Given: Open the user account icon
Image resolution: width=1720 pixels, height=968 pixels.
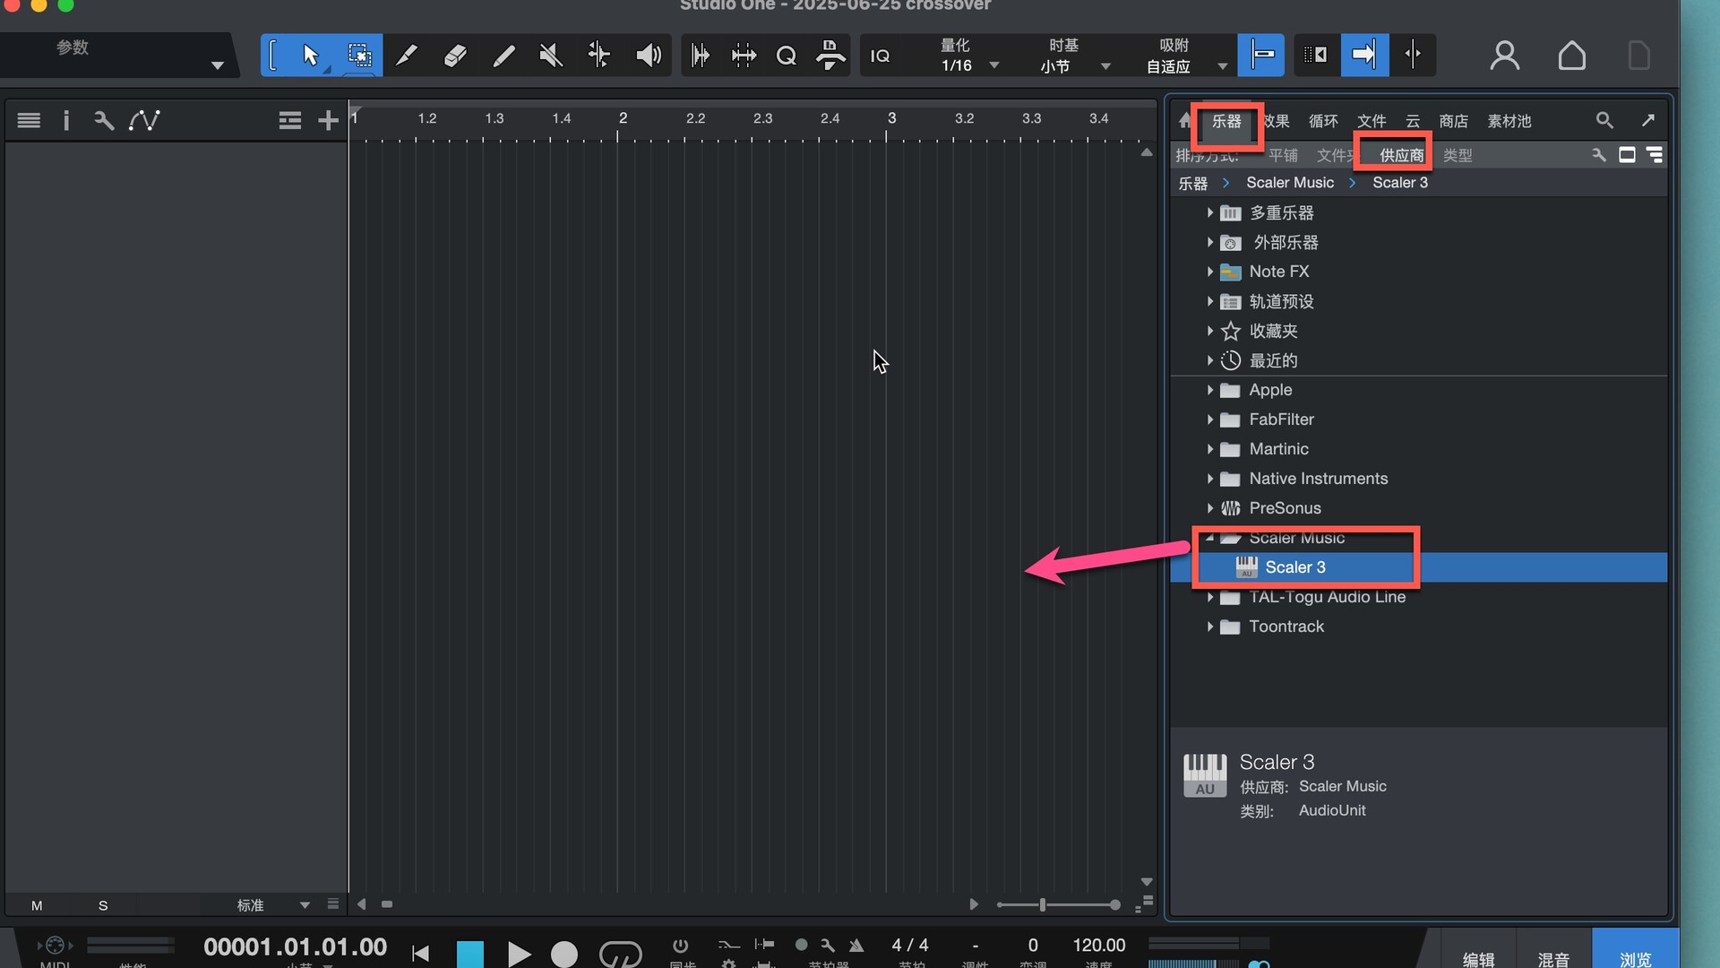Looking at the screenshot, I should coord(1505,56).
